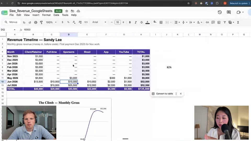Screen dimensions: 251x141
Task: Select column D header
Action: click(x=69, y=34)
